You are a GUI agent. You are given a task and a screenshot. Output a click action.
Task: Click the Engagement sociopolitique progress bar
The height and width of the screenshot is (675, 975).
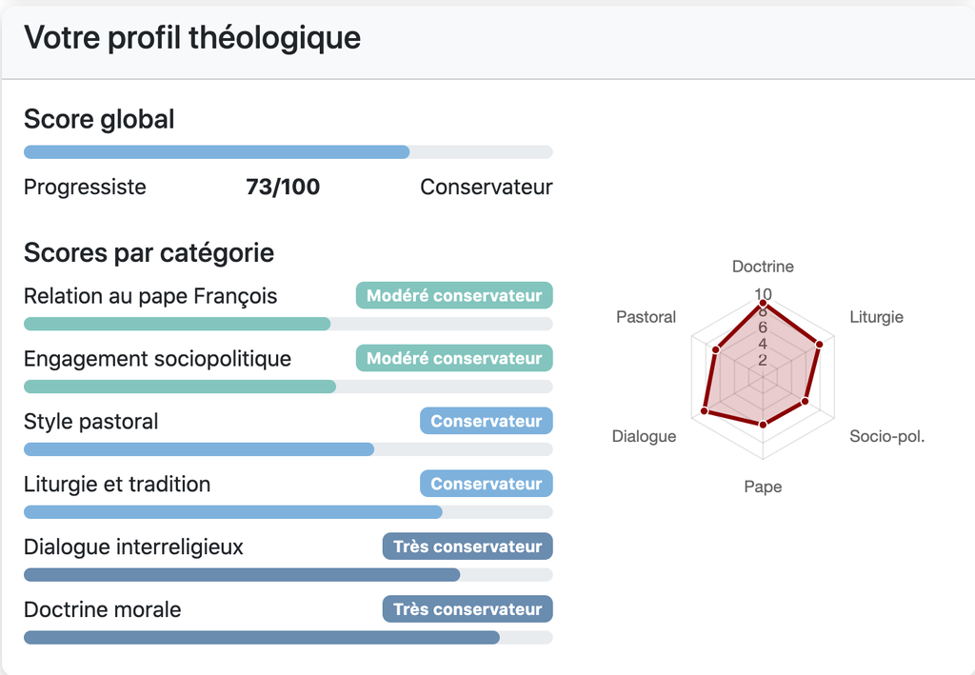288,387
